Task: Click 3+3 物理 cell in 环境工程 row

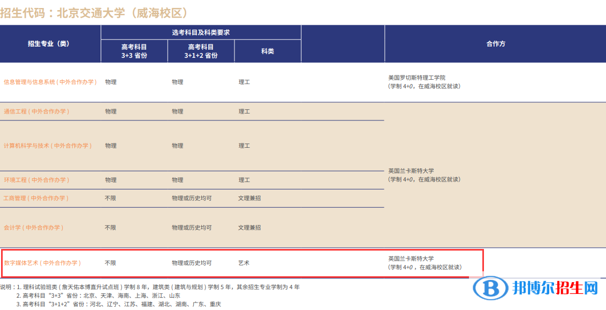Action: click(x=111, y=180)
